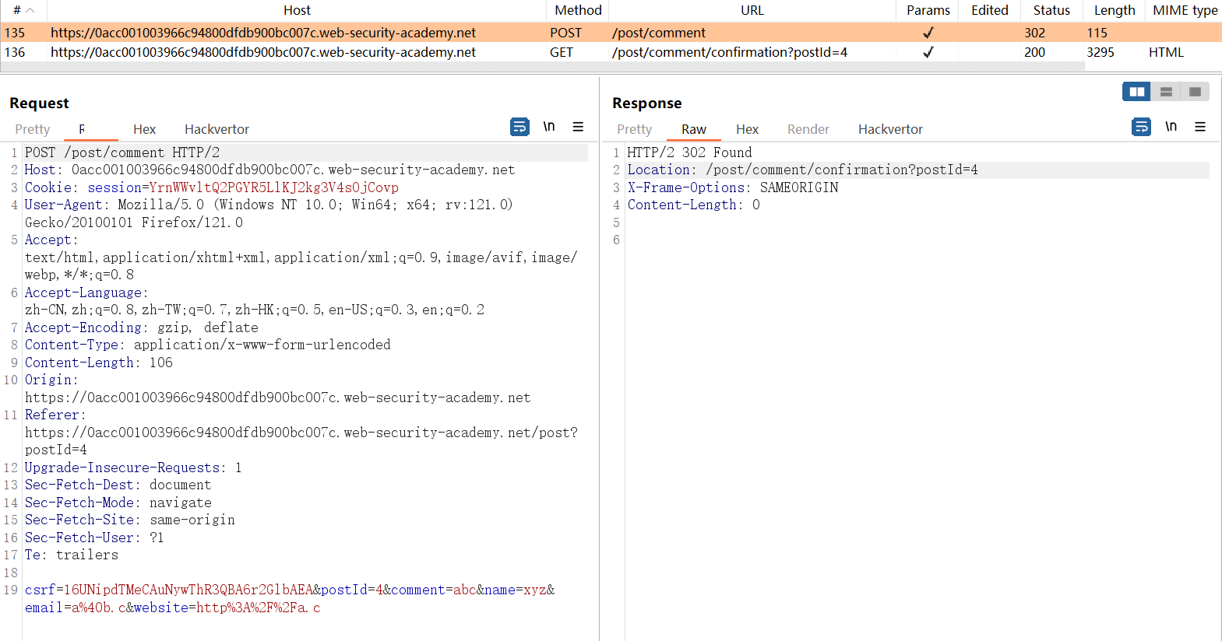Sort the history by the # column
1222x641 pixels.
tap(23, 10)
